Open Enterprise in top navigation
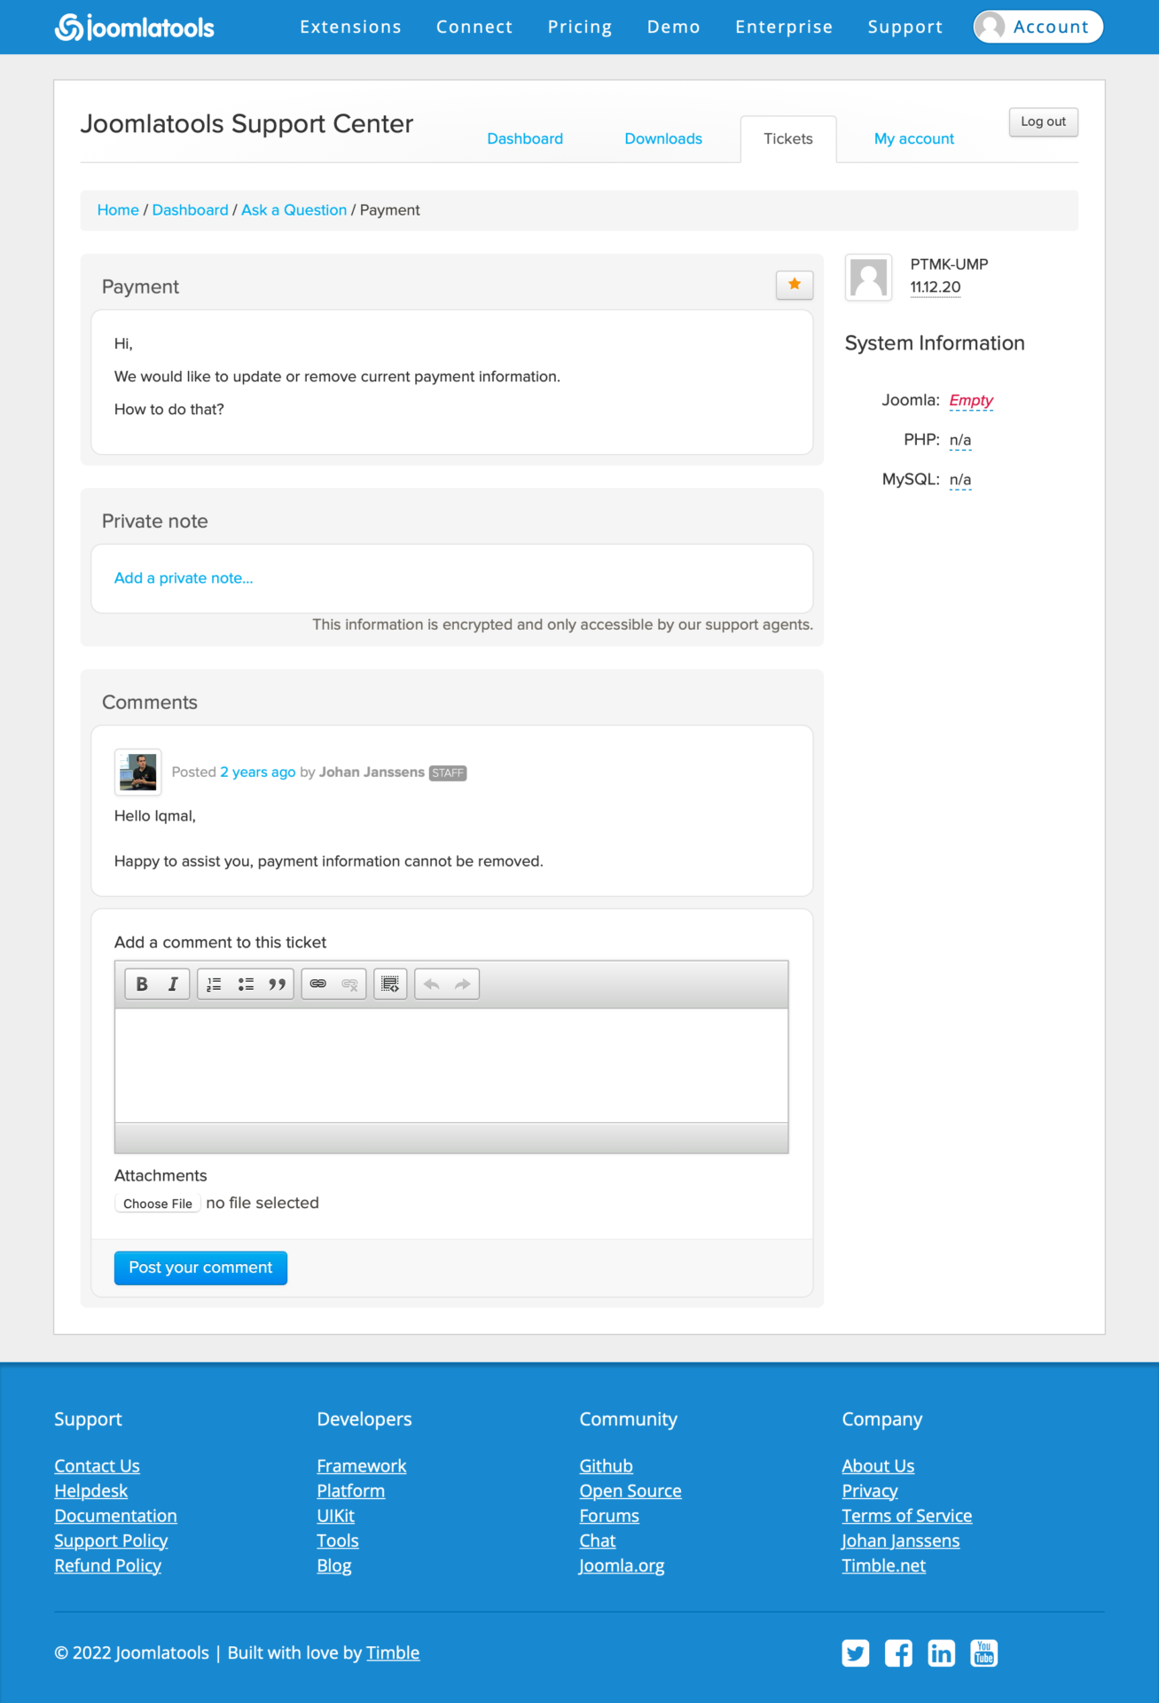Screen dimensions: 1159x1703 click(784, 27)
